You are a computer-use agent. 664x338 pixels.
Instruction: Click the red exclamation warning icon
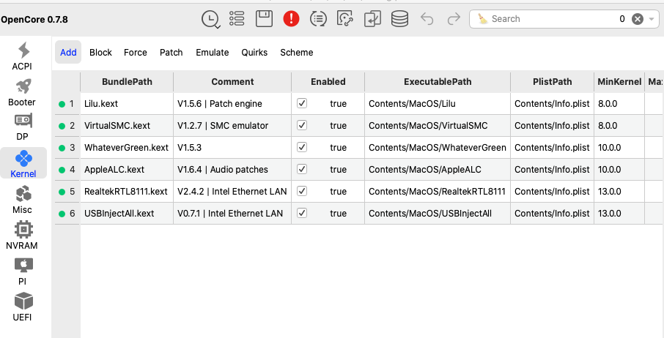coord(292,19)
